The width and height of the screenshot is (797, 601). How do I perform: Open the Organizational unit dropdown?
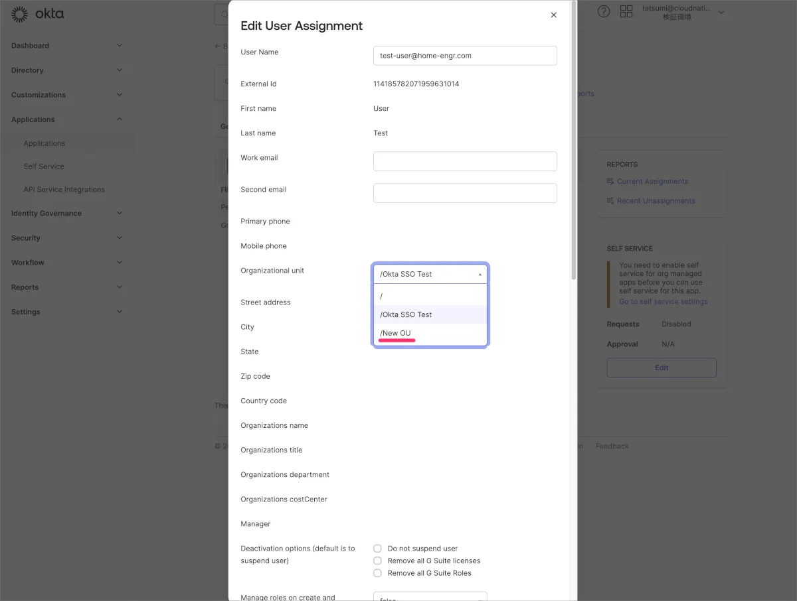coord(430,274)
